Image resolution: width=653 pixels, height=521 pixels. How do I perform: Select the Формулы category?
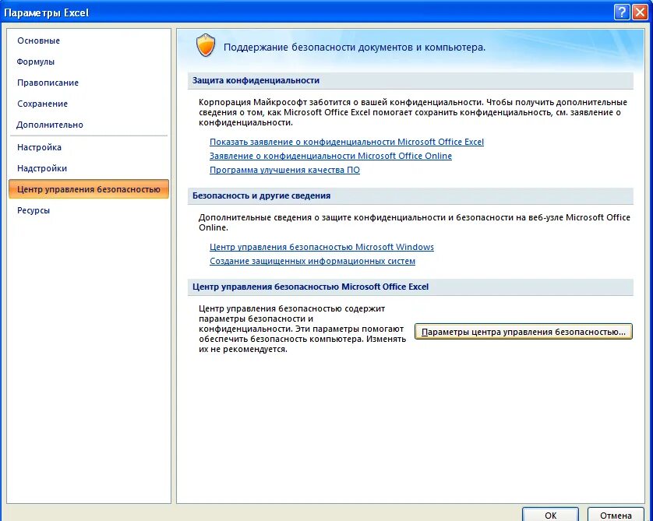(x=35, y=62)
